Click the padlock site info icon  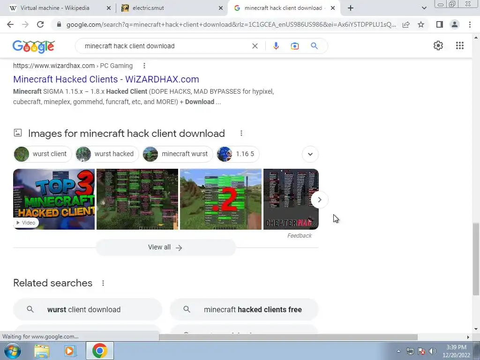click(x=59, y=24)
